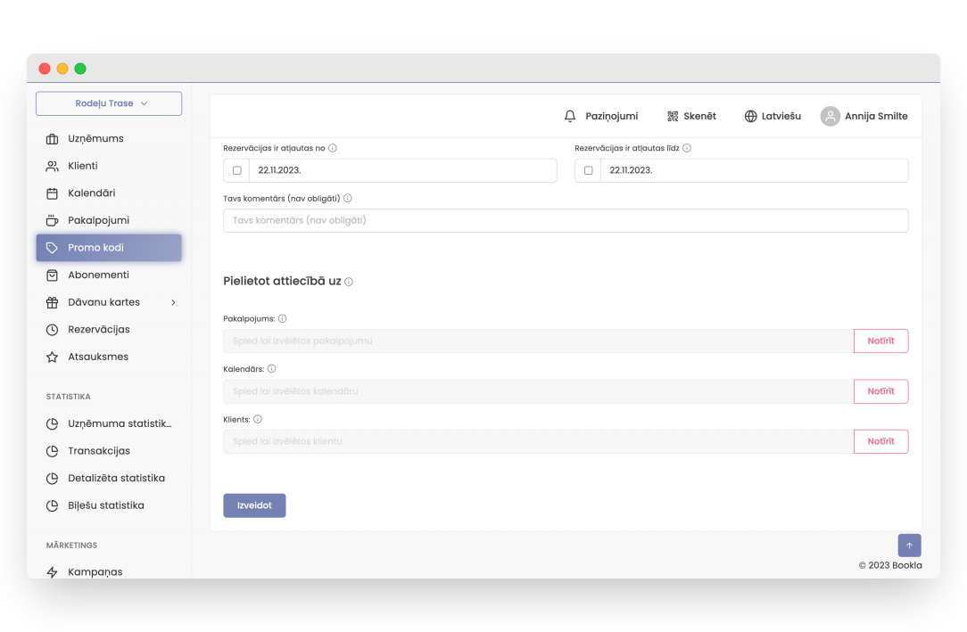Expand the Dāvanu kartes submenu
Screen dimensions: 967x632
pyautogui.click(x=173, y=302)
